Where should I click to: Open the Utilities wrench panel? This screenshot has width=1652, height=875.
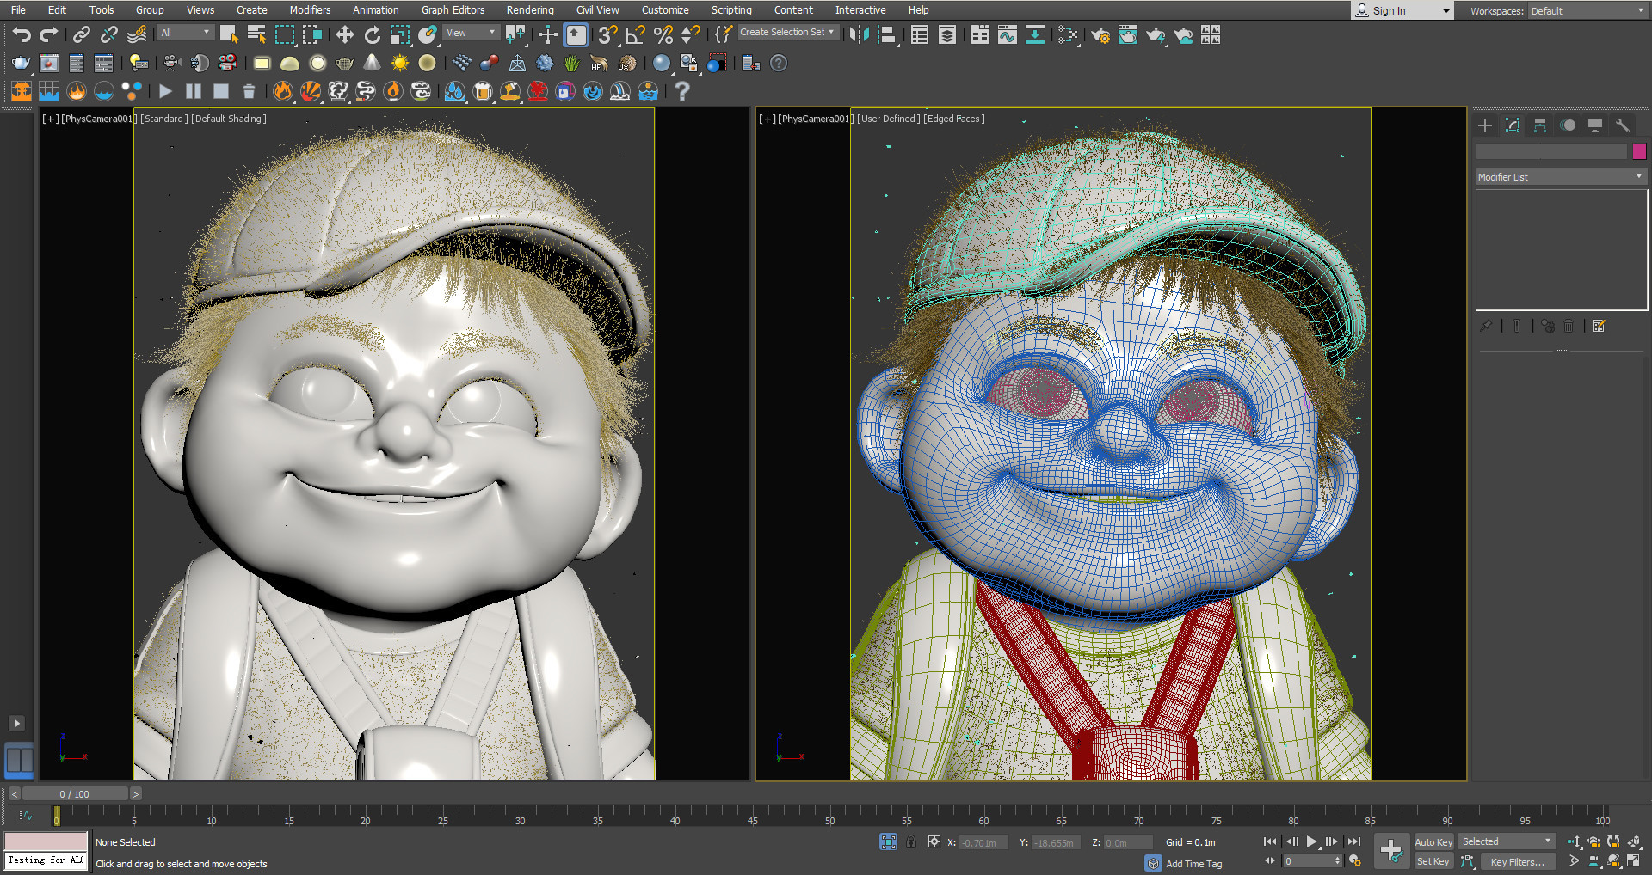(x=1622, y=125)
